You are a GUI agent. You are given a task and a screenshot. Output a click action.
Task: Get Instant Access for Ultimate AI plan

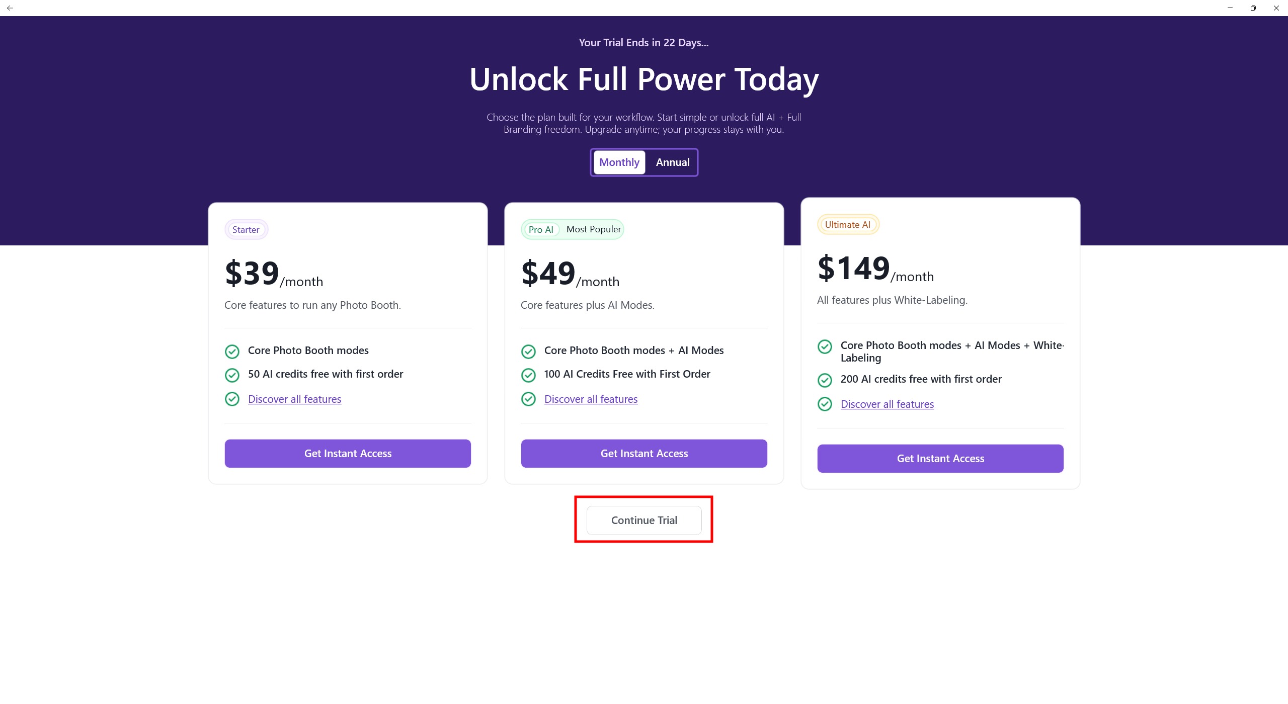(x=940, y=459)
